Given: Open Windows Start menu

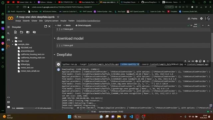Looking at the screenshot, I should [70, 117].
